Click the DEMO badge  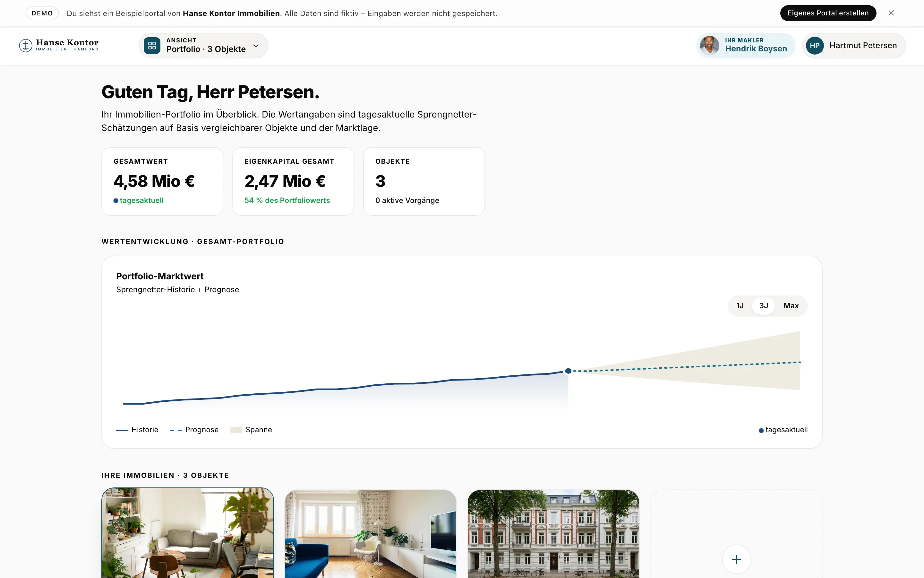(x=42, y=13)
